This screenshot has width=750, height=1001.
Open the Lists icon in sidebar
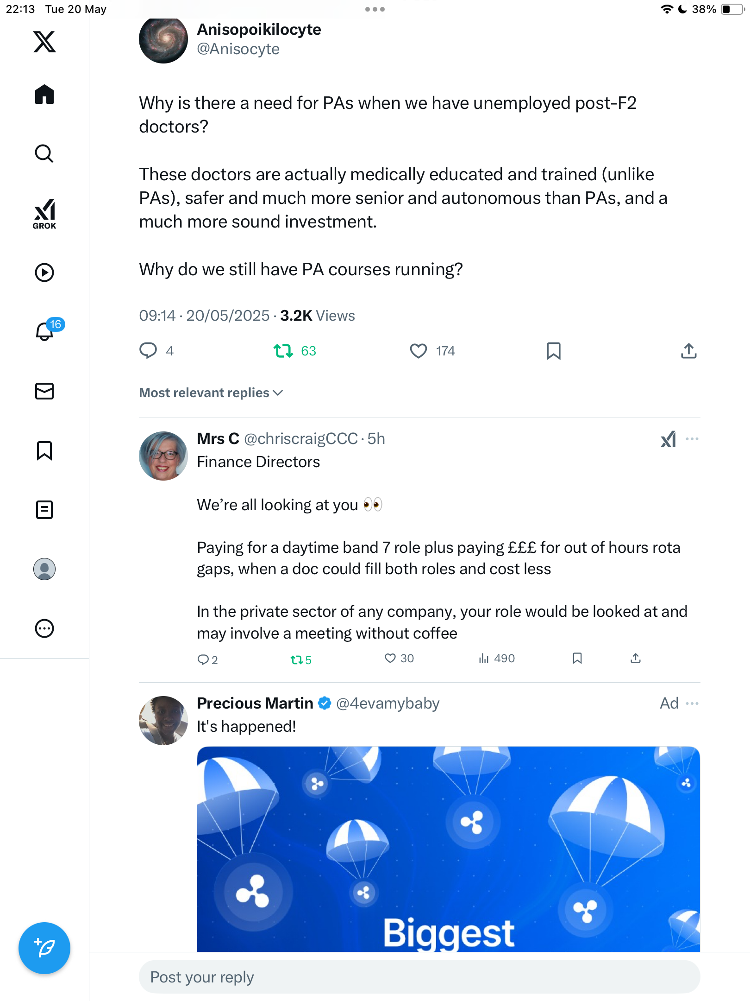[44, 510]
